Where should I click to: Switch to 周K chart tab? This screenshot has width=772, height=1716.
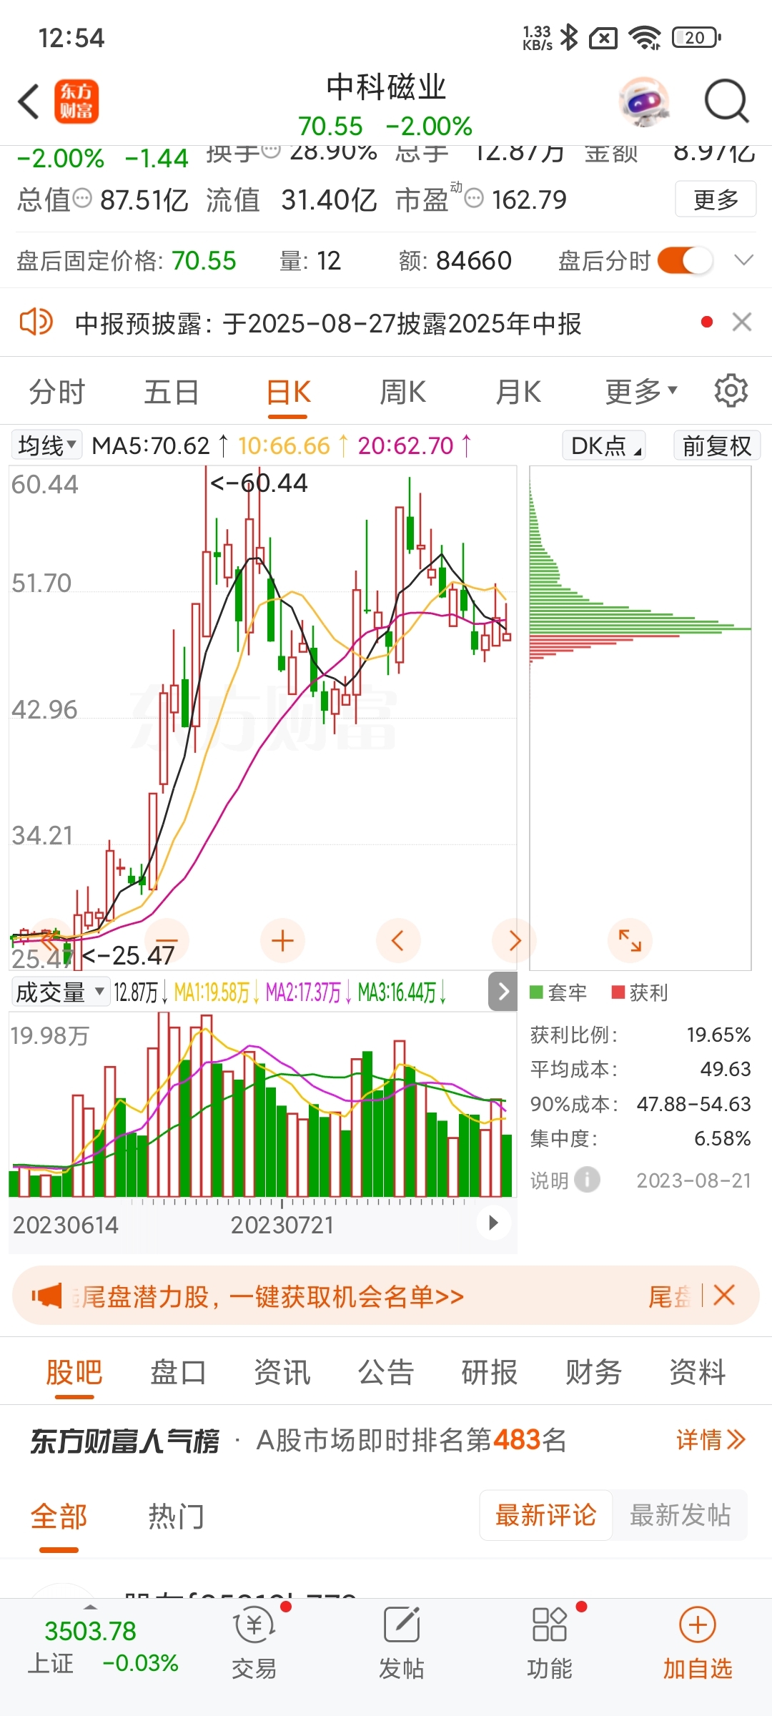tap(402, 392)
